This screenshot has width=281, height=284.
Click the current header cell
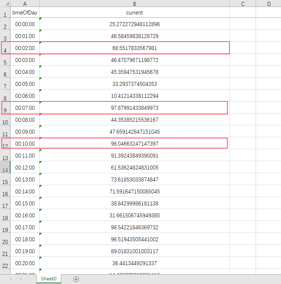(135, 13)
